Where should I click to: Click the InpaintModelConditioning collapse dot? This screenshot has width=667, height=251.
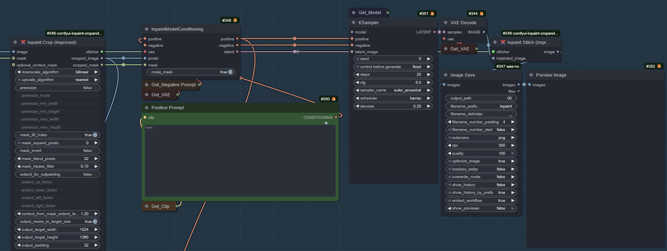pos(147,29)
